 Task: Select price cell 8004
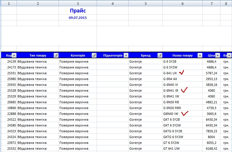(211, 137)
